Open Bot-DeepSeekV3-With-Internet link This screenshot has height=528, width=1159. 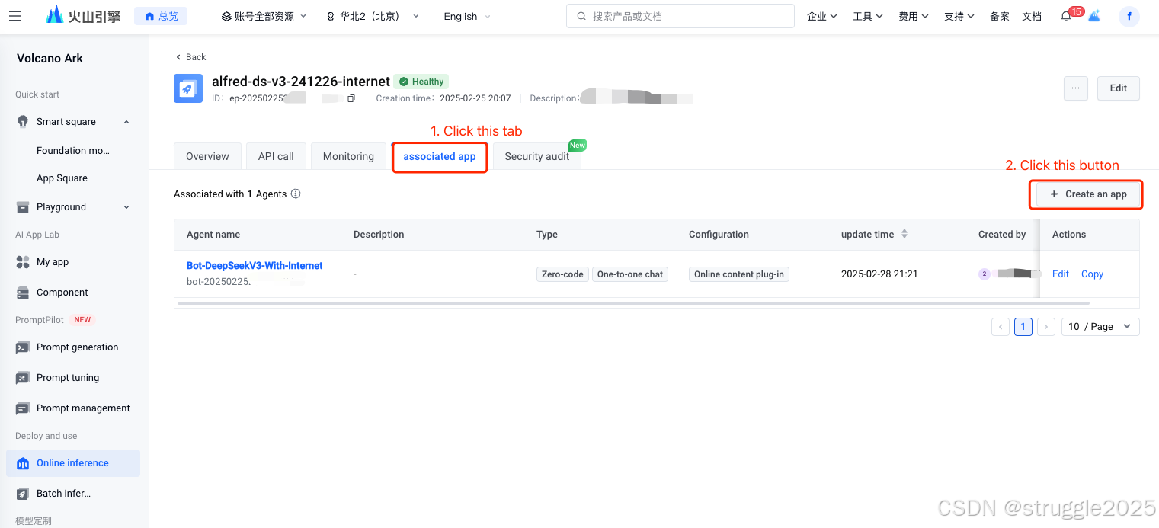pyautogui.click(x=255, y=266)
